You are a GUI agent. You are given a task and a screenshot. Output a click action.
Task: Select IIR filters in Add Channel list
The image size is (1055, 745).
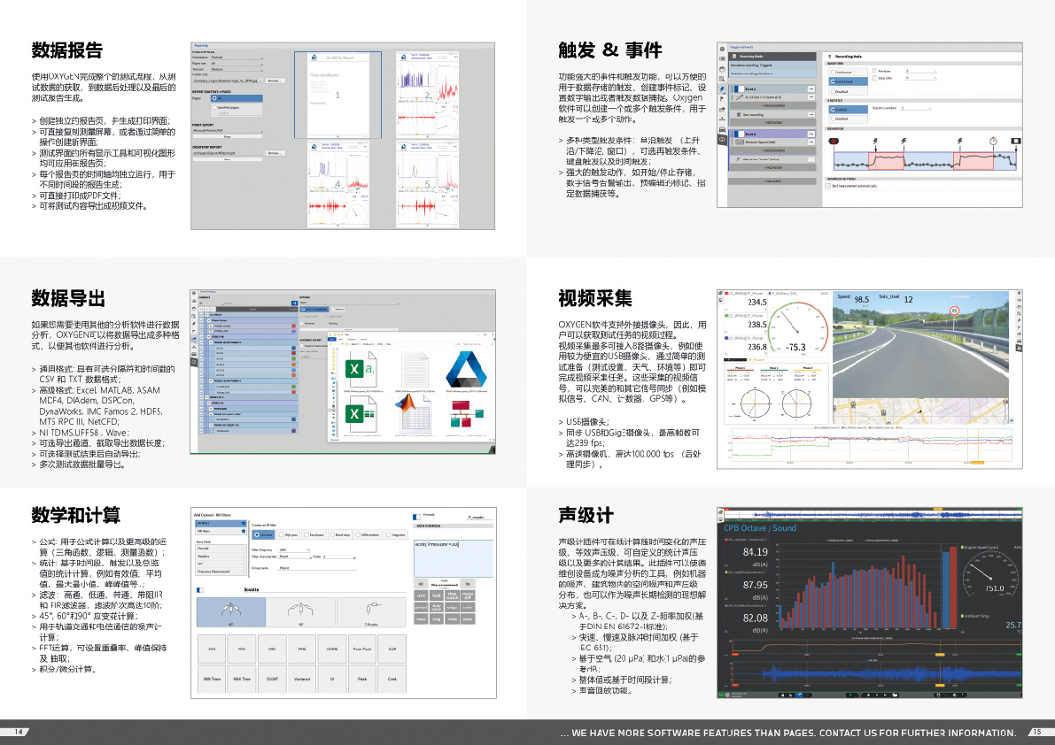click(x=221, y=523)
